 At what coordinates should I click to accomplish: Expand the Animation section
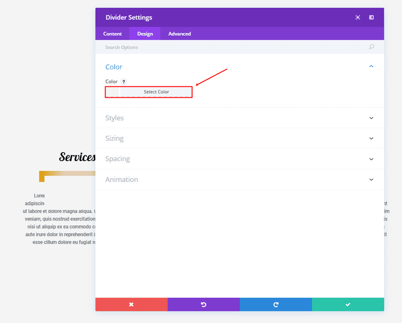[x=371, y=180]
